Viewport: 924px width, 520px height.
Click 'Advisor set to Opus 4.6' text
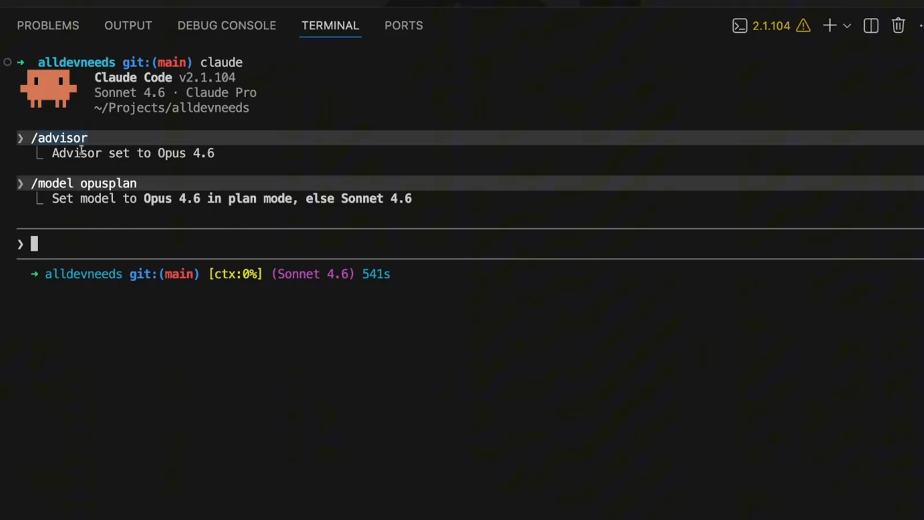[133, 153]
